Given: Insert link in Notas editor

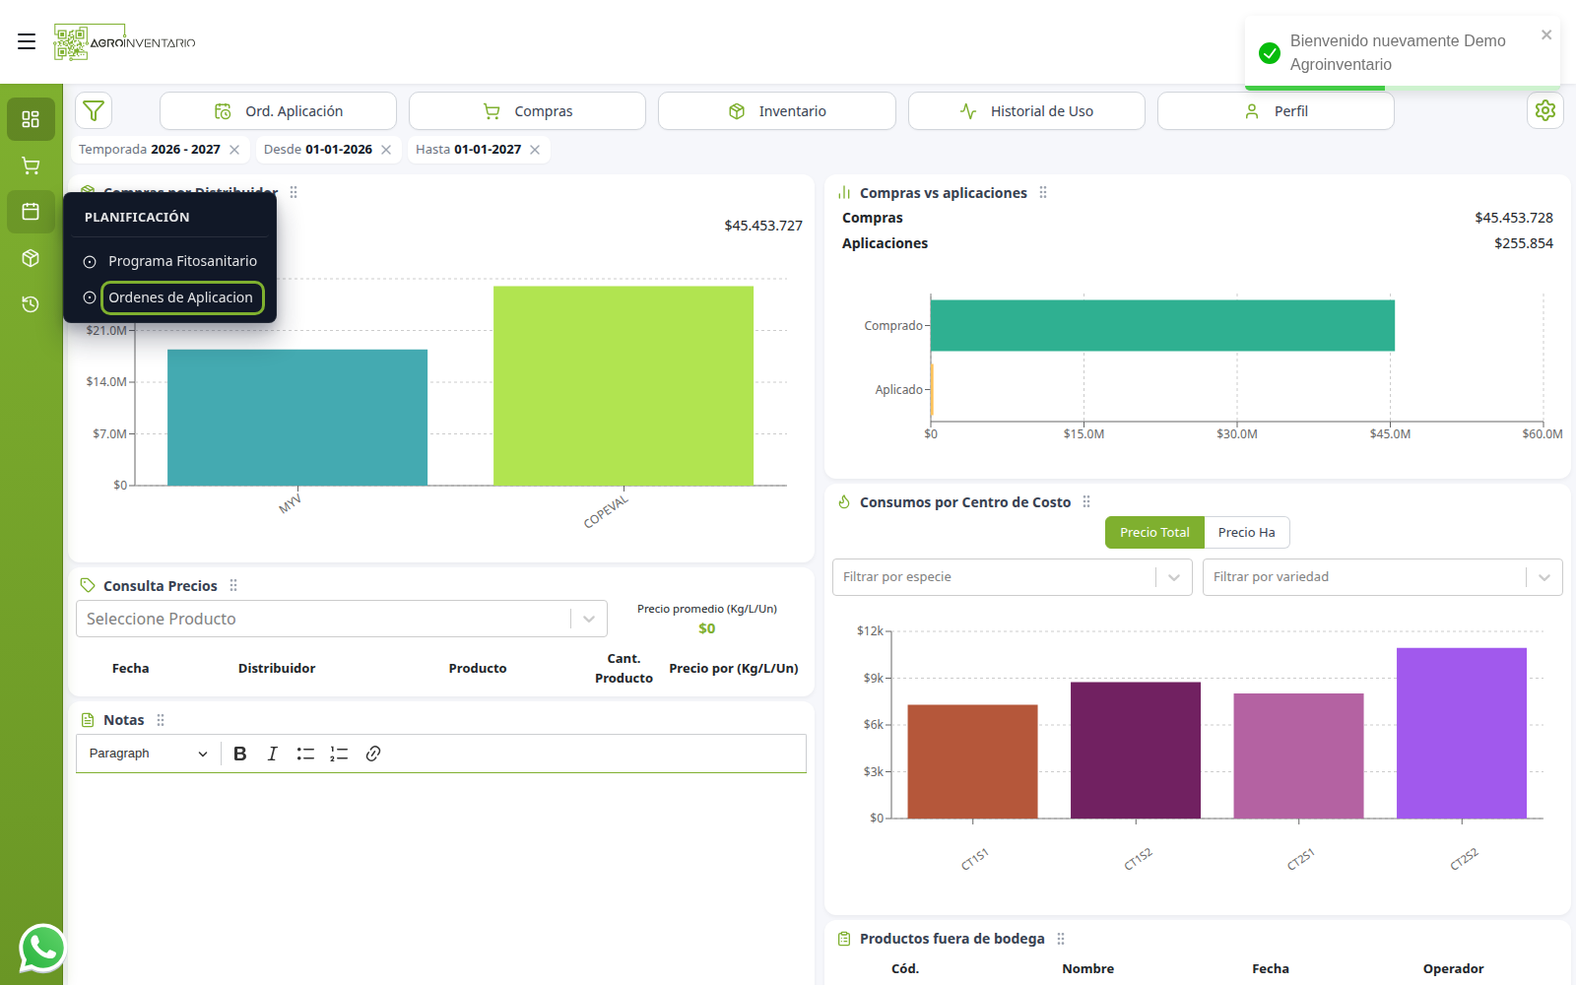Looking at the screenshot, I should click(373, 754).
